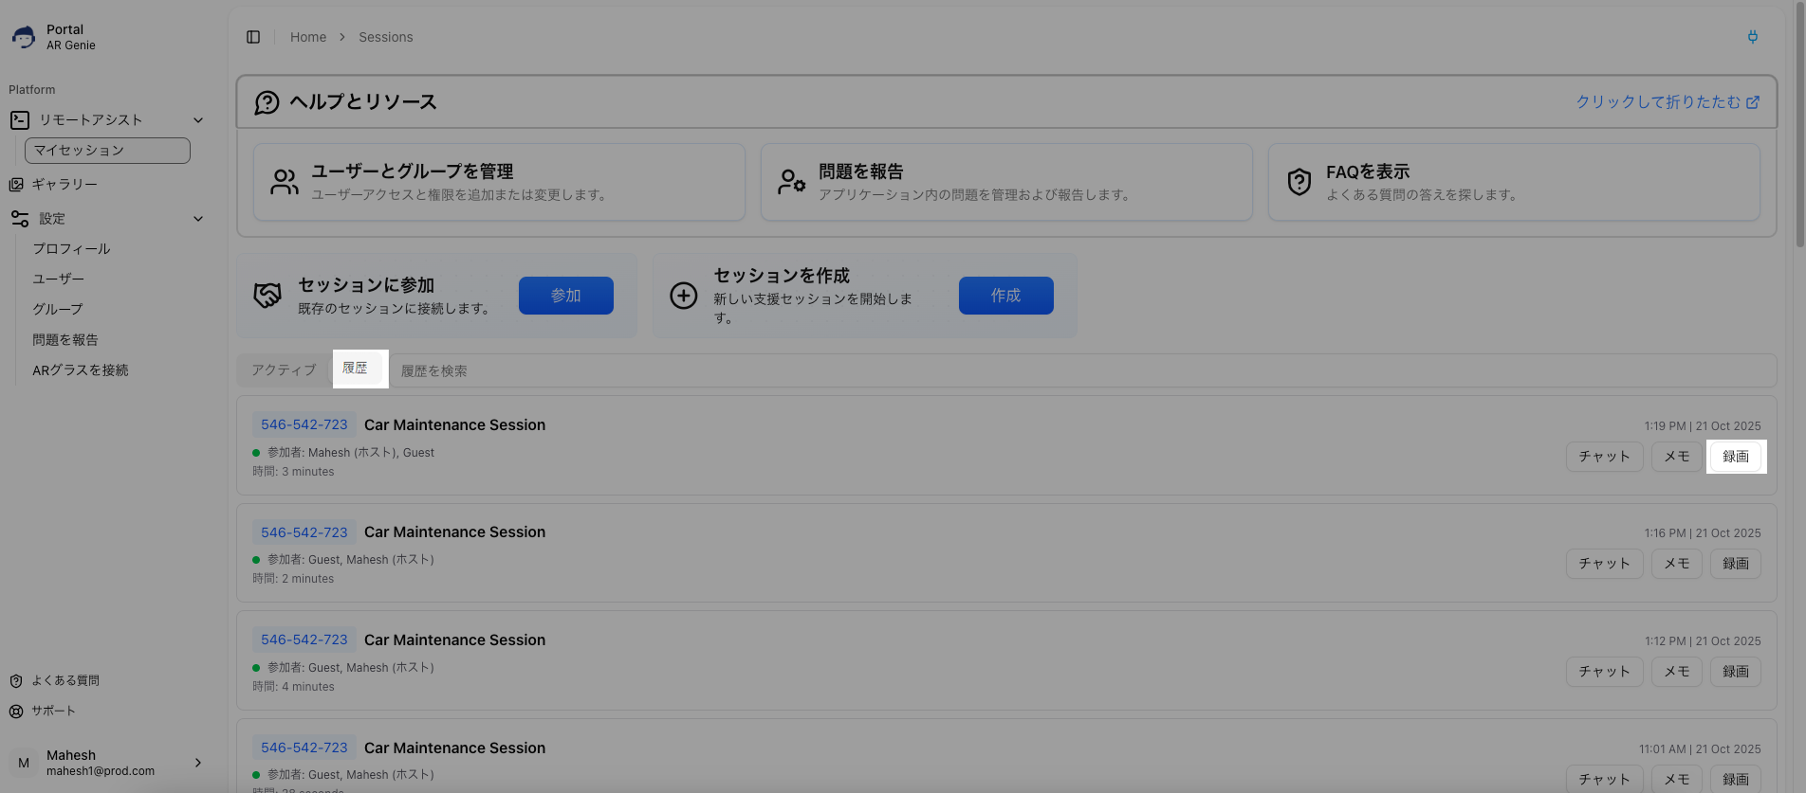
Task: Open ギャラリー from the sidebar
Action: coord(64,185)
